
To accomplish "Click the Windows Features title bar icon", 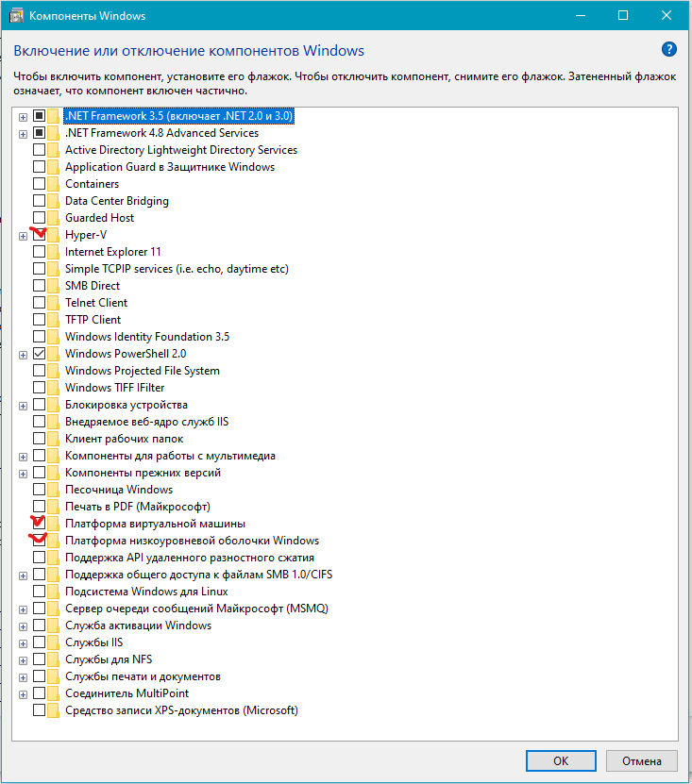I will (16, 16).
